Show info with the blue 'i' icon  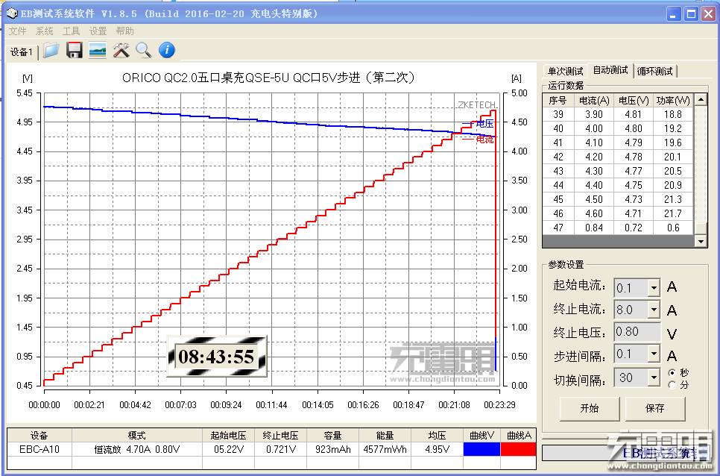(167, 50)
